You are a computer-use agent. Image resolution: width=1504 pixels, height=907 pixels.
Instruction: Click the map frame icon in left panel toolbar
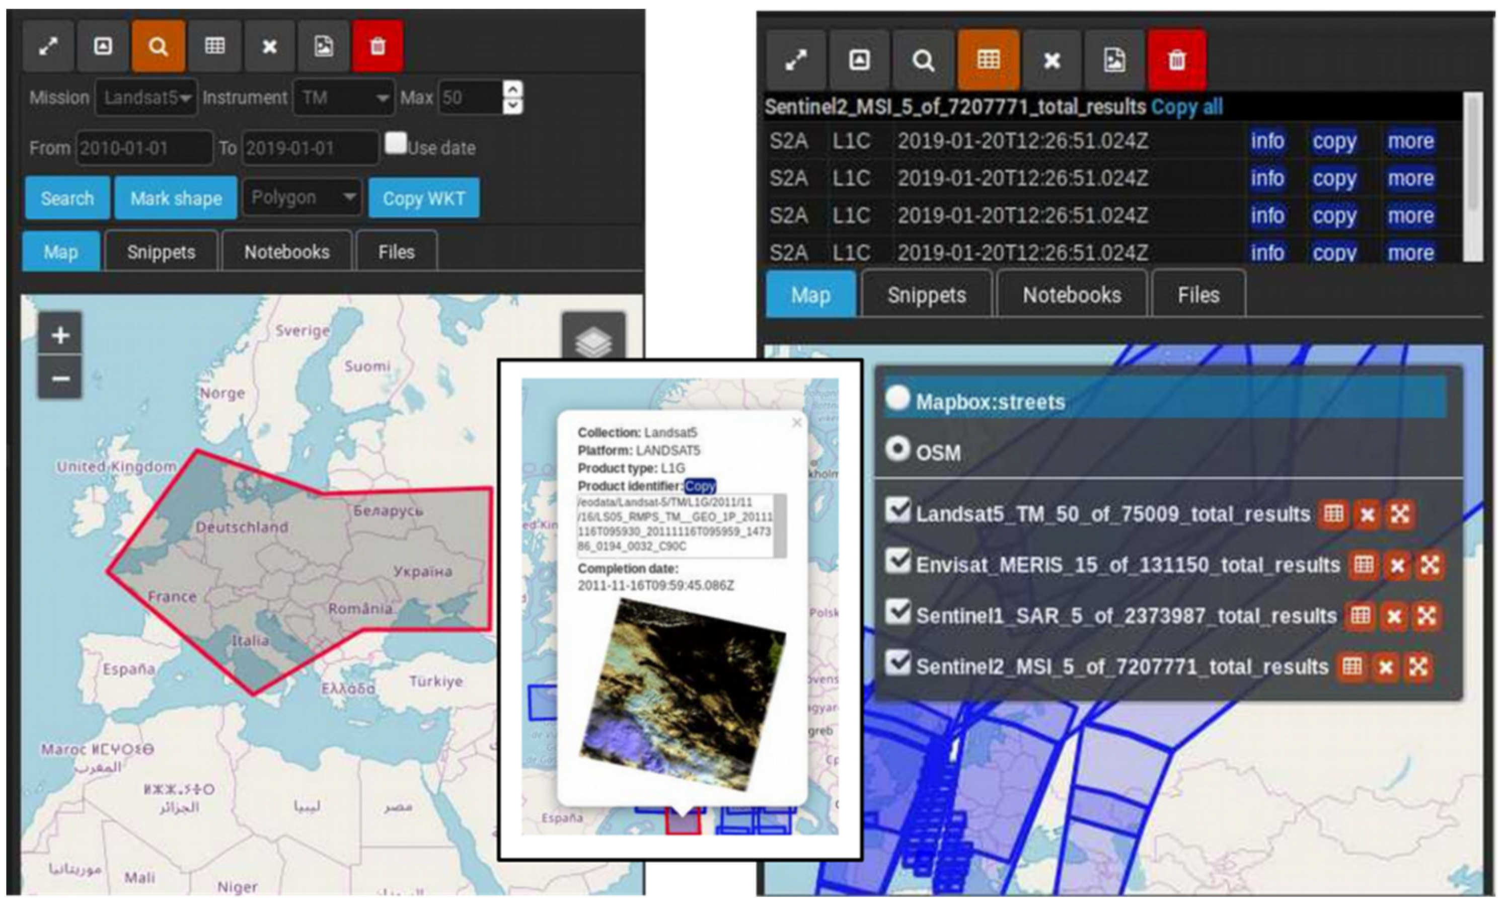click(103, 46)
